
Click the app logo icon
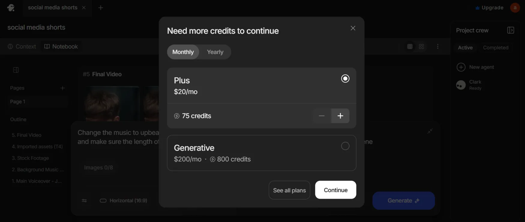(11, 8)
